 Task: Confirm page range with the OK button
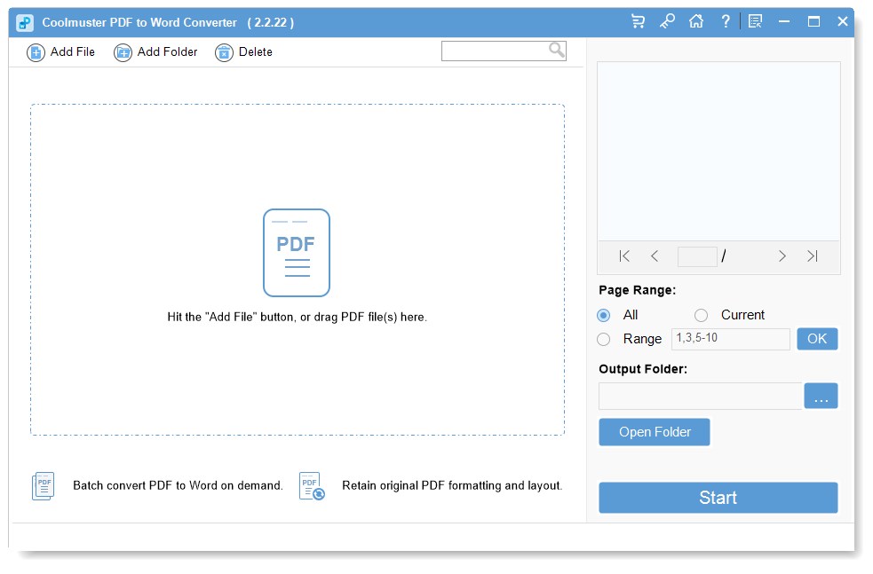pyautogui.click(x=816, y=339)
